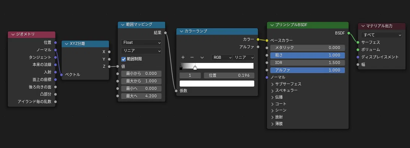Open the RGB color mode dropdown
Image resolution: width=410 pixels, height=148 pixels.
click(222, 57)
